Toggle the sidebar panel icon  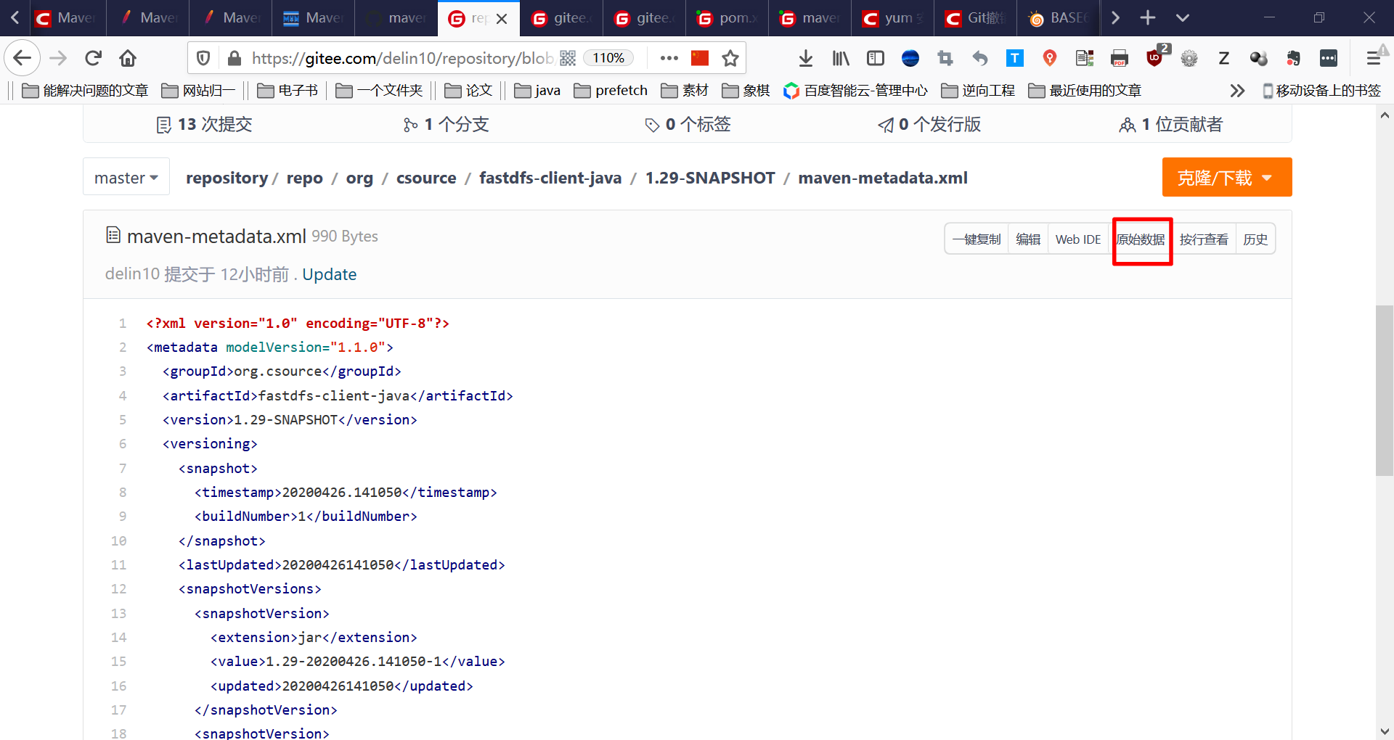pyautogui.click(x=876, y=58)
